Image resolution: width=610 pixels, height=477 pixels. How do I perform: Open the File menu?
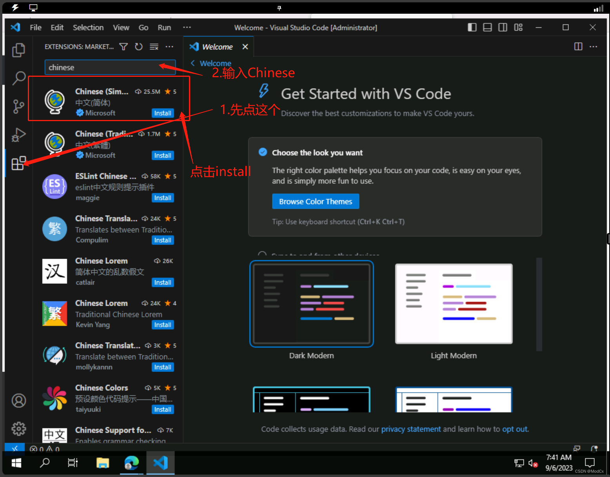pyautogui.click(x=36, y=27)
